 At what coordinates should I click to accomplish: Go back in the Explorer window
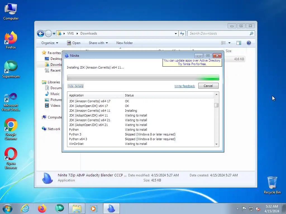coord(40,33)
